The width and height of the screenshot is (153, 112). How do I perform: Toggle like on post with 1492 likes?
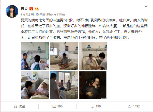pyautogui.click(x=134, y=106)
